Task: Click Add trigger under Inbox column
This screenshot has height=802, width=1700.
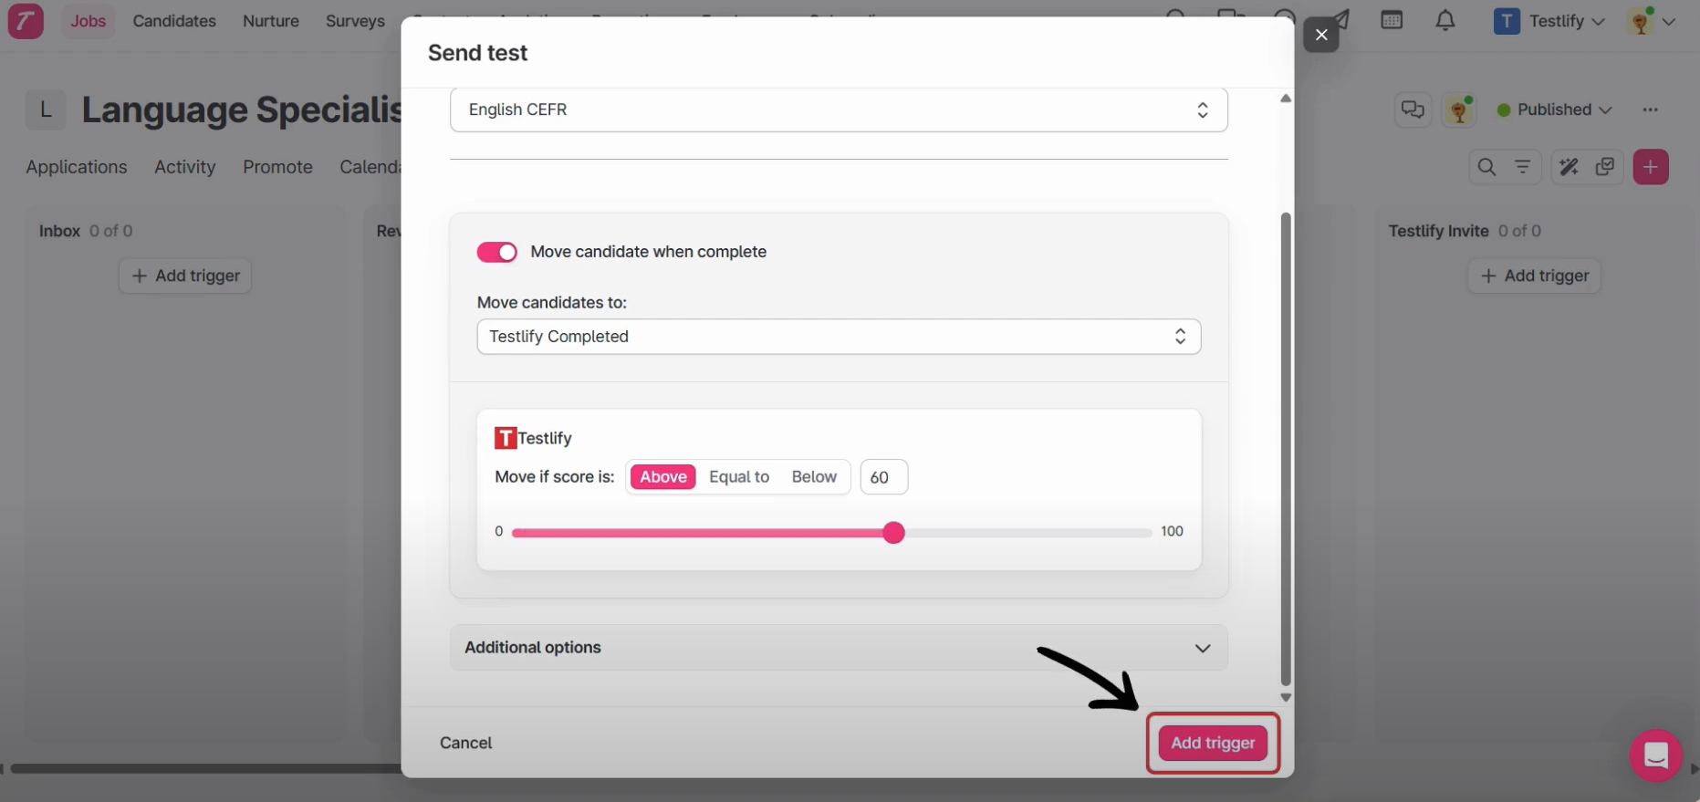Action: click(x=185, y=276)
